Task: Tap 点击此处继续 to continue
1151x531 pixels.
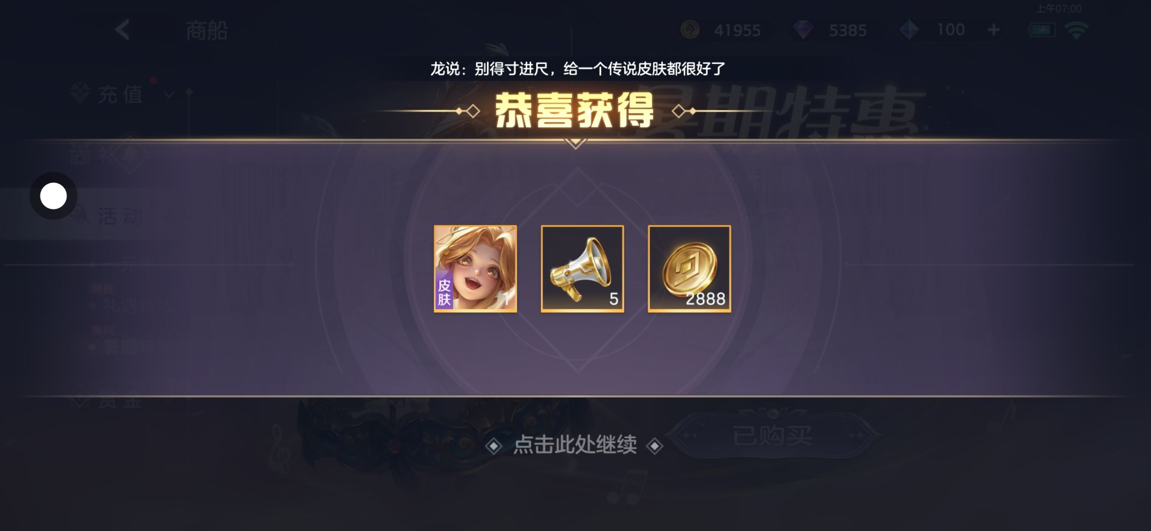Action: (x=575, y=445)
